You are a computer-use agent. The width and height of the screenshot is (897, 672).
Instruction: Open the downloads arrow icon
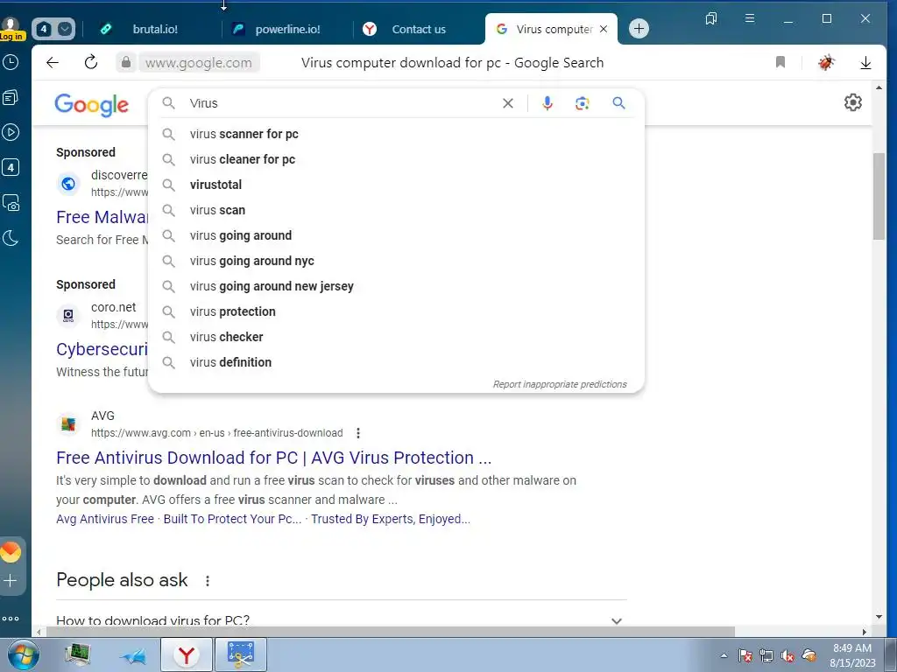(865, 62)
